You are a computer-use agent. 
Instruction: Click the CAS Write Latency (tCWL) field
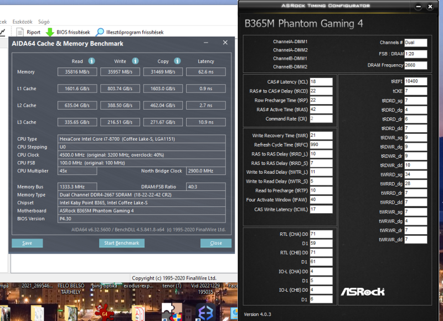pyautogui.click(x=321, y=209)
